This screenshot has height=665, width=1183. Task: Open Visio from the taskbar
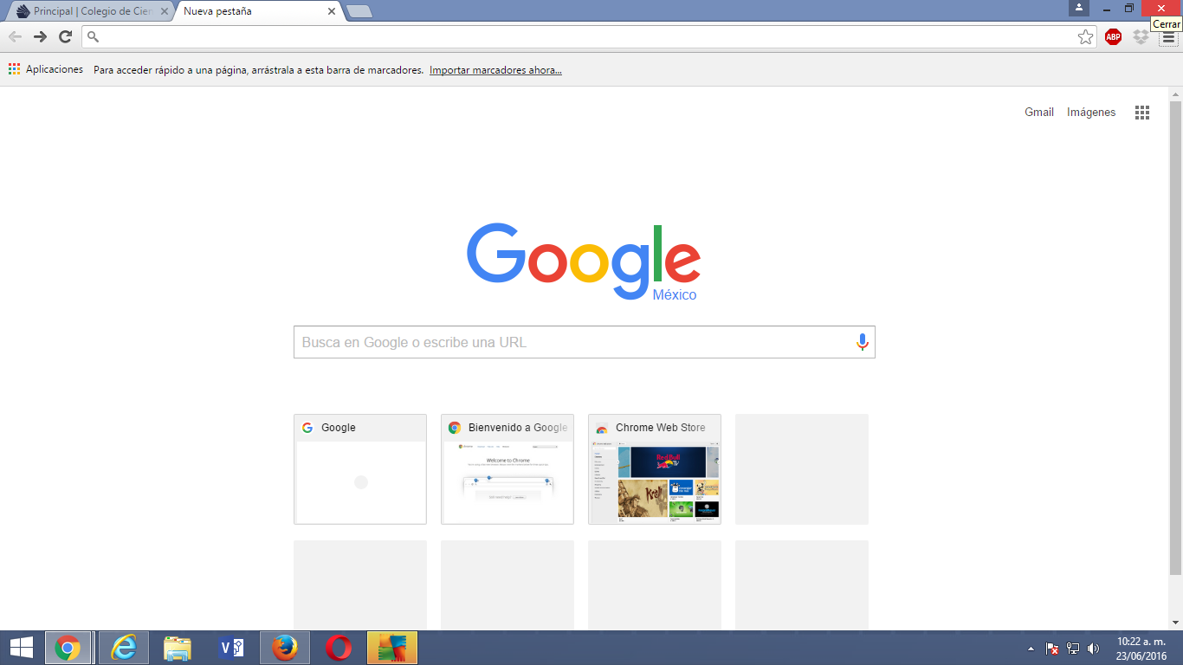click(231, 648)
